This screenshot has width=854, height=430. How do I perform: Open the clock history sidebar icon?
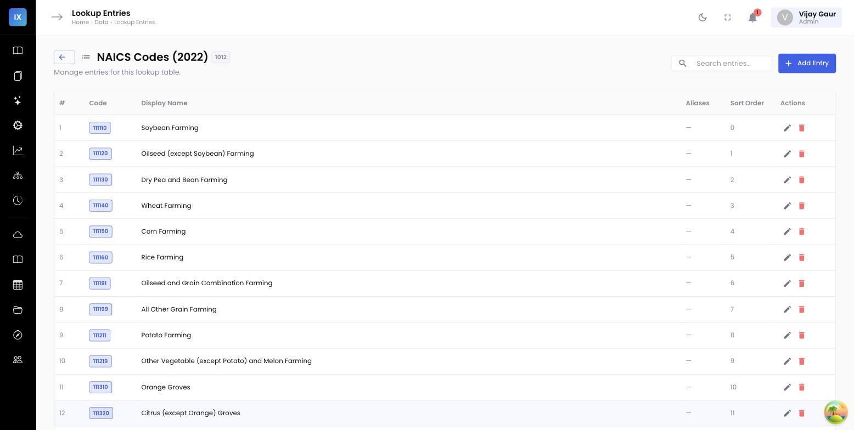[x=18, y=200]
